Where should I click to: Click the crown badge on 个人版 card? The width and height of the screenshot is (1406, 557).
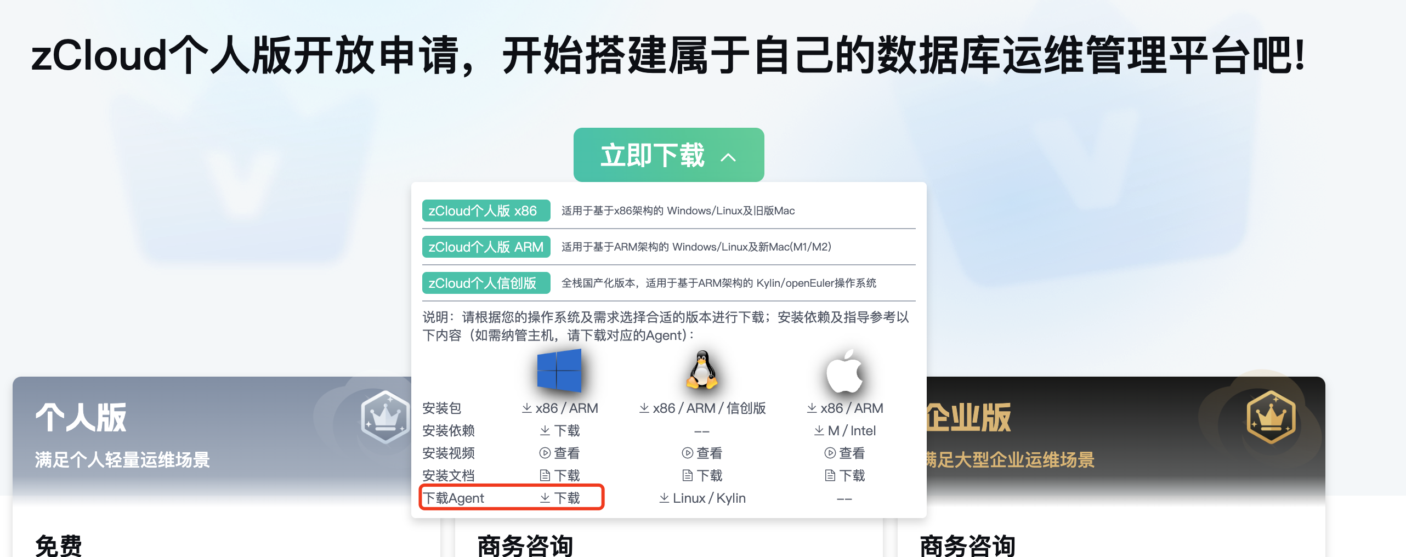click(x=385, y=417)
